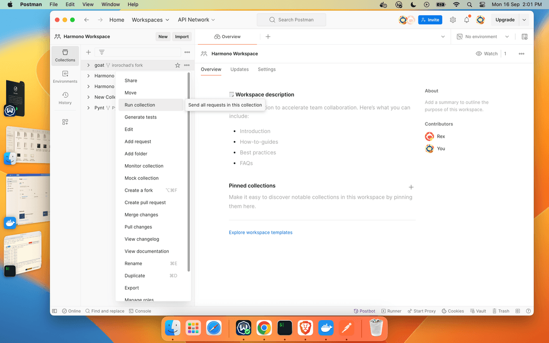This screenshot has width=549, height=343.
Task: Star the goat collection
Action: point(177,65)
